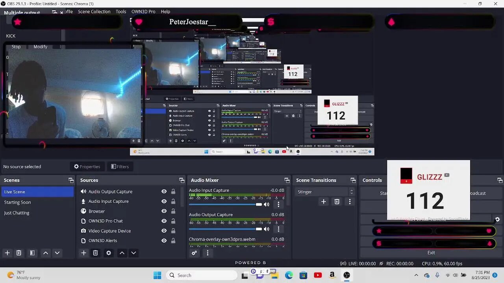
Task: Undock the Sources panel
Action: [182, 180]
